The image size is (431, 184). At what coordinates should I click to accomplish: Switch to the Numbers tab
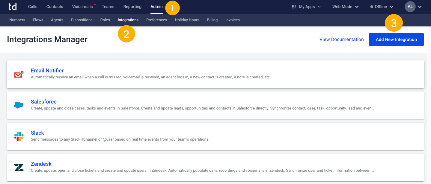17,20
